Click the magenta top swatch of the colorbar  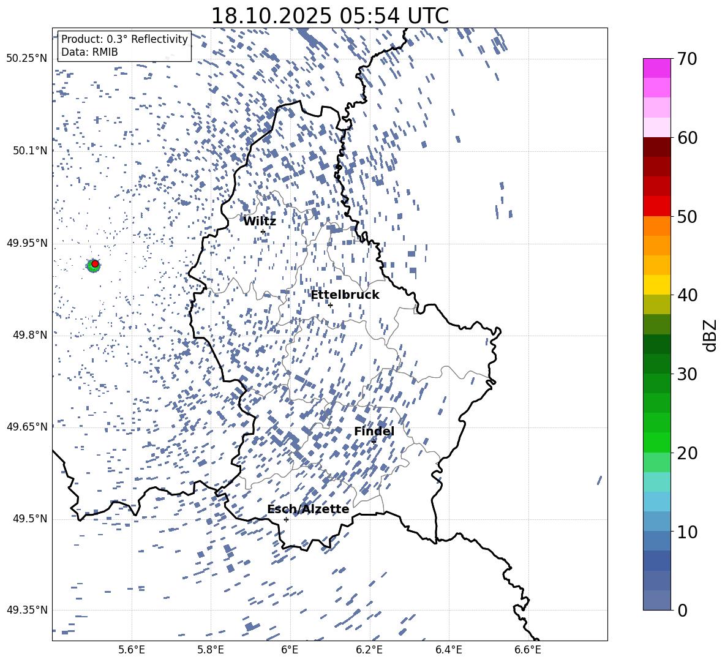(x=657, y=69)
